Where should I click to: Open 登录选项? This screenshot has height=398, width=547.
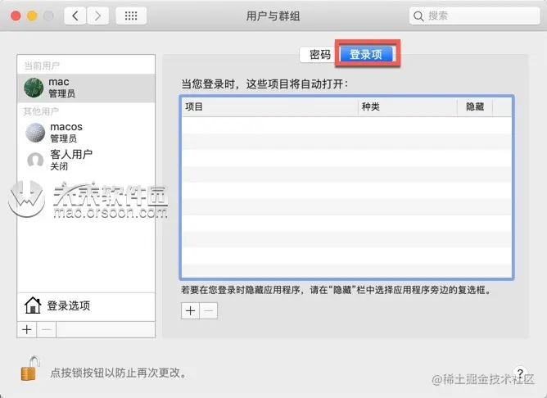(86, 306)
